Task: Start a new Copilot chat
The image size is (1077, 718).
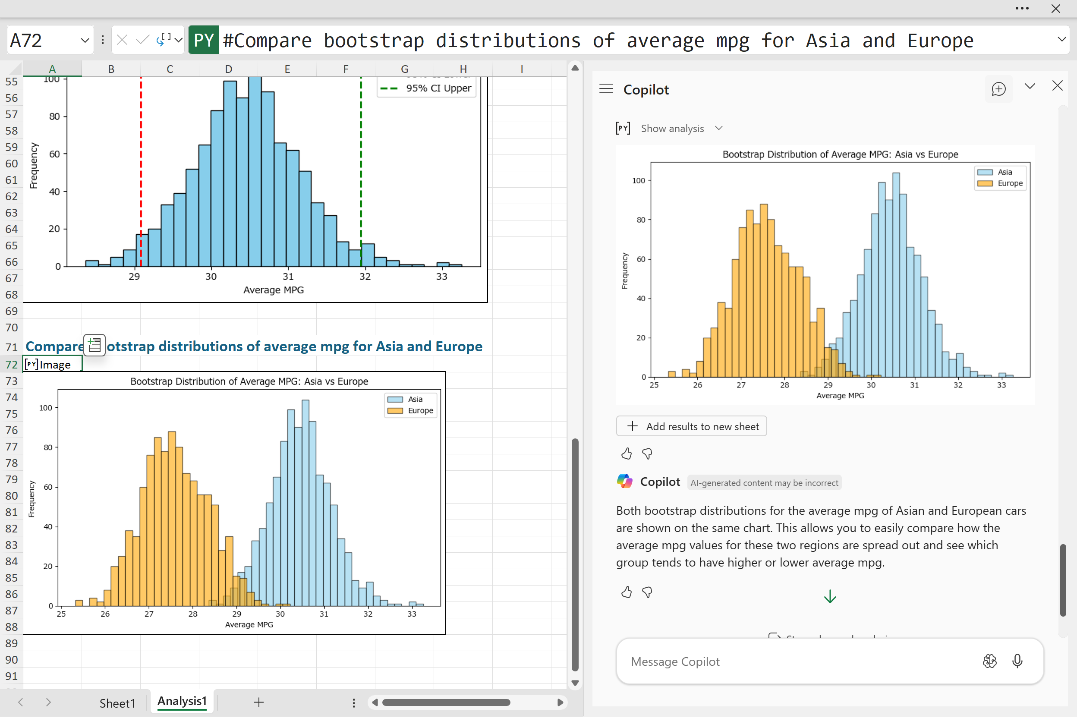Action: tap(998, 89)
